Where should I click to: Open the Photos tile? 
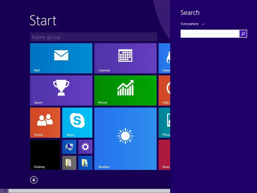click(x=164, y=123)
